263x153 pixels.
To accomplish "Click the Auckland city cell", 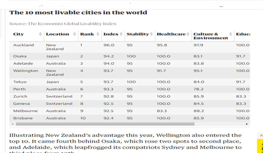I will tap(23, 45).
